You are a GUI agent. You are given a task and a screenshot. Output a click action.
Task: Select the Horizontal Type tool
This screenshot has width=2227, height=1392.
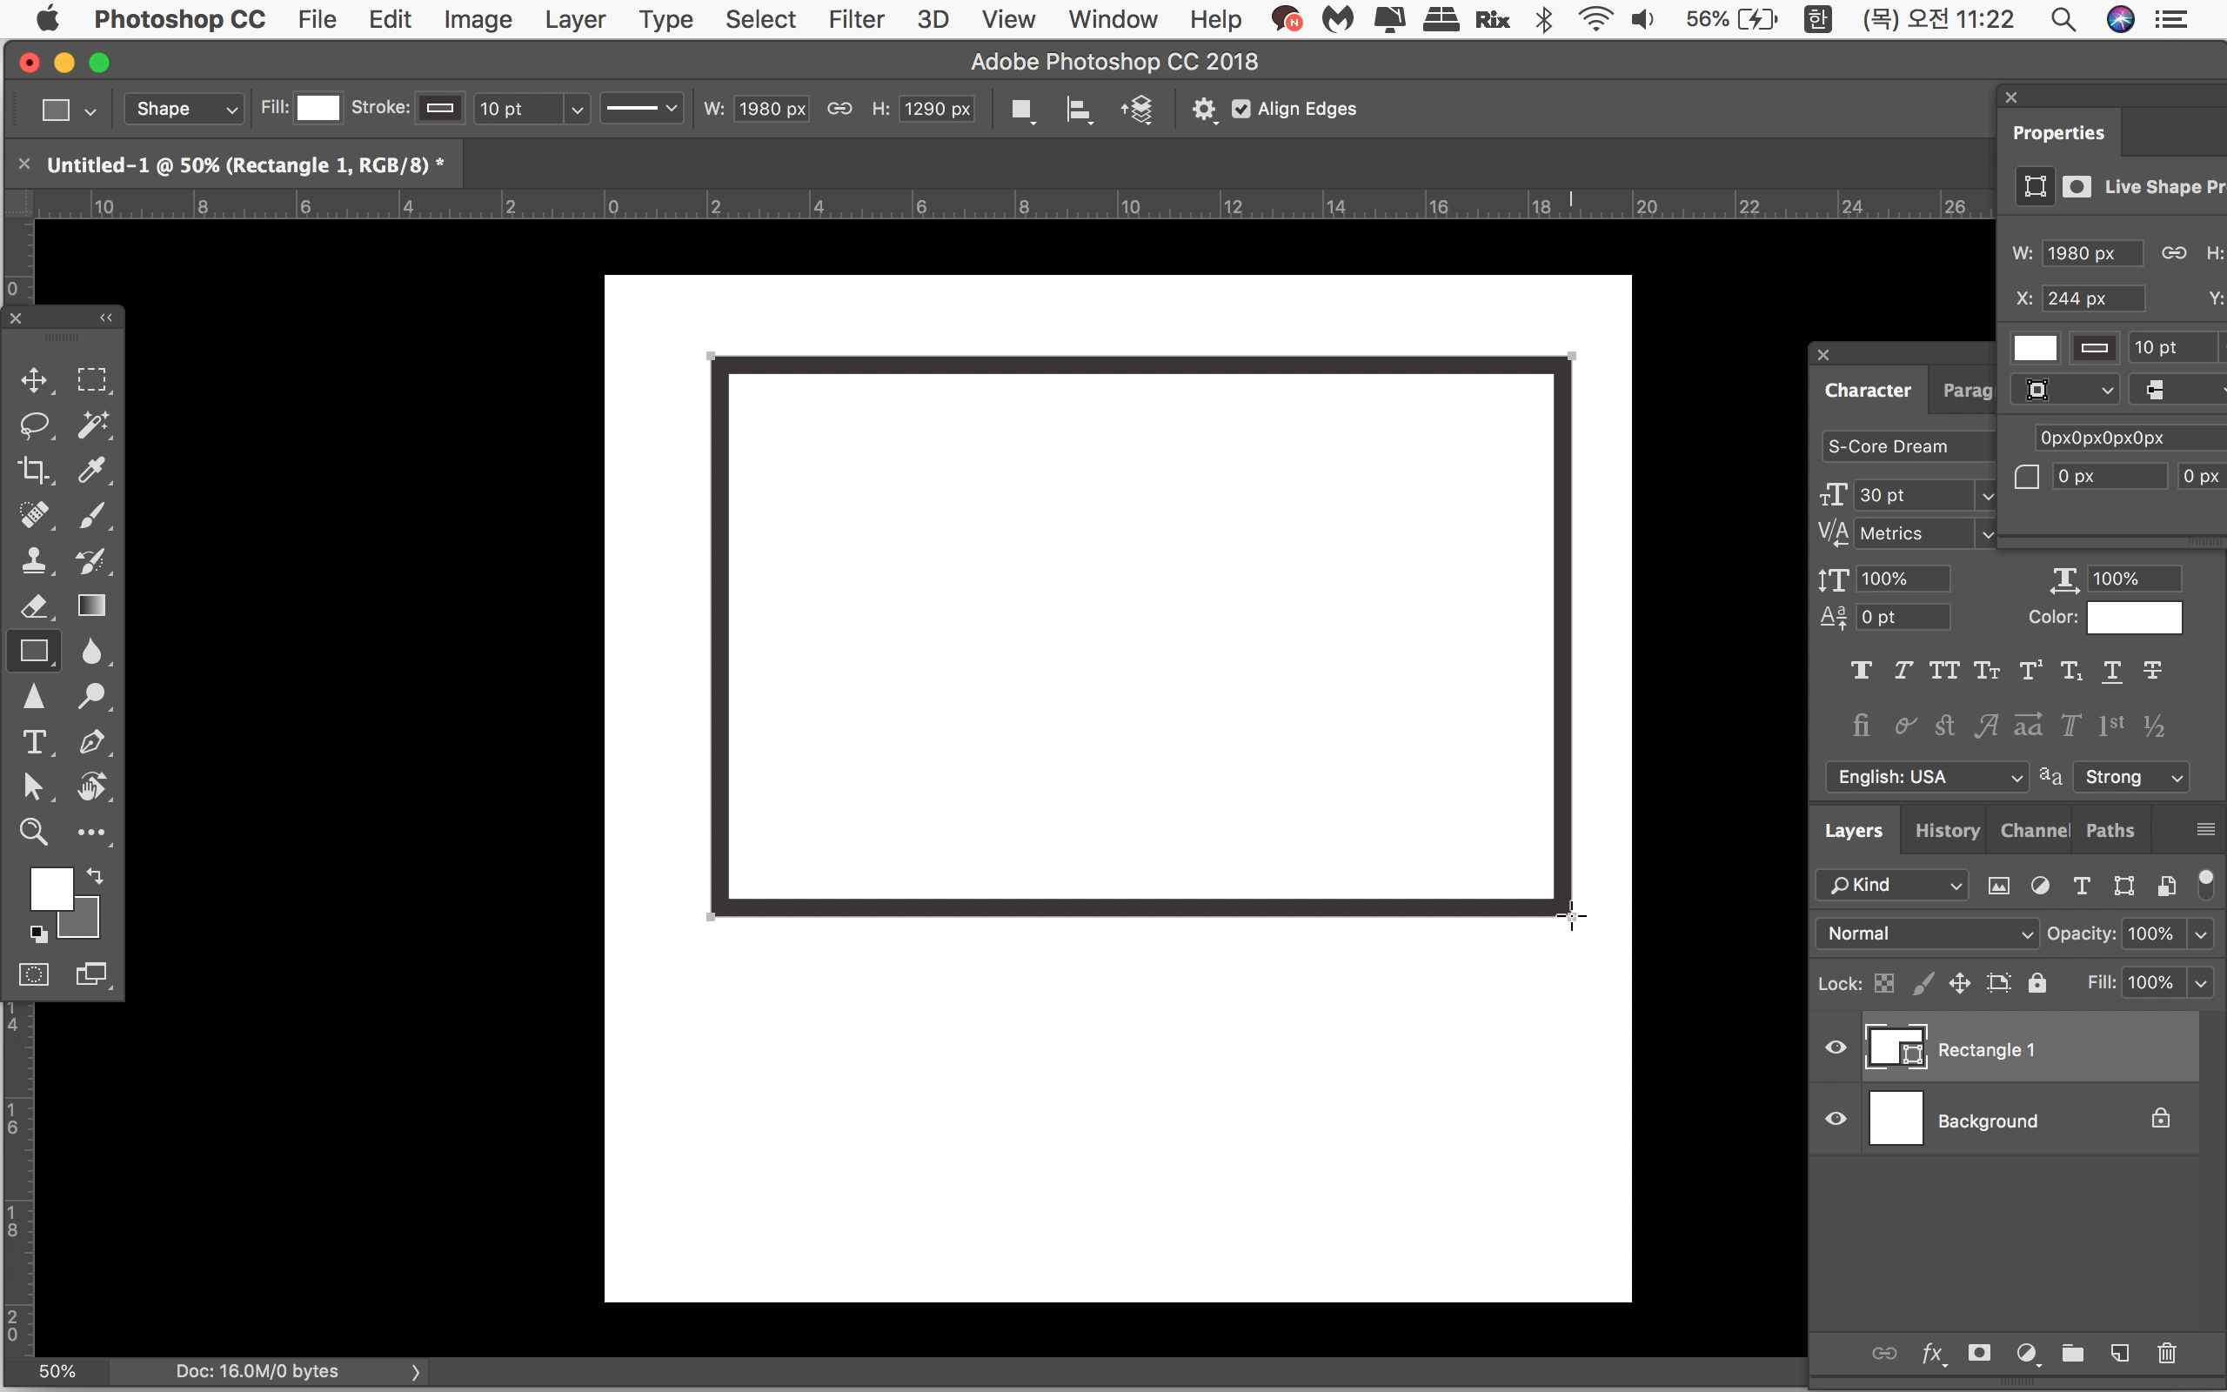[x=34, y=742]
